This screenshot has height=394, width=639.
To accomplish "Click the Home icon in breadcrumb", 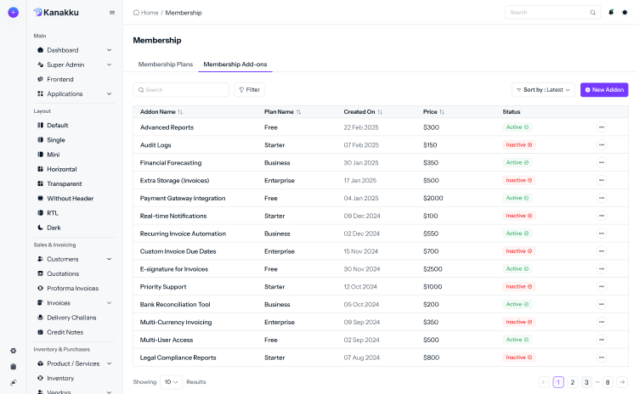I will coord(138,13).
